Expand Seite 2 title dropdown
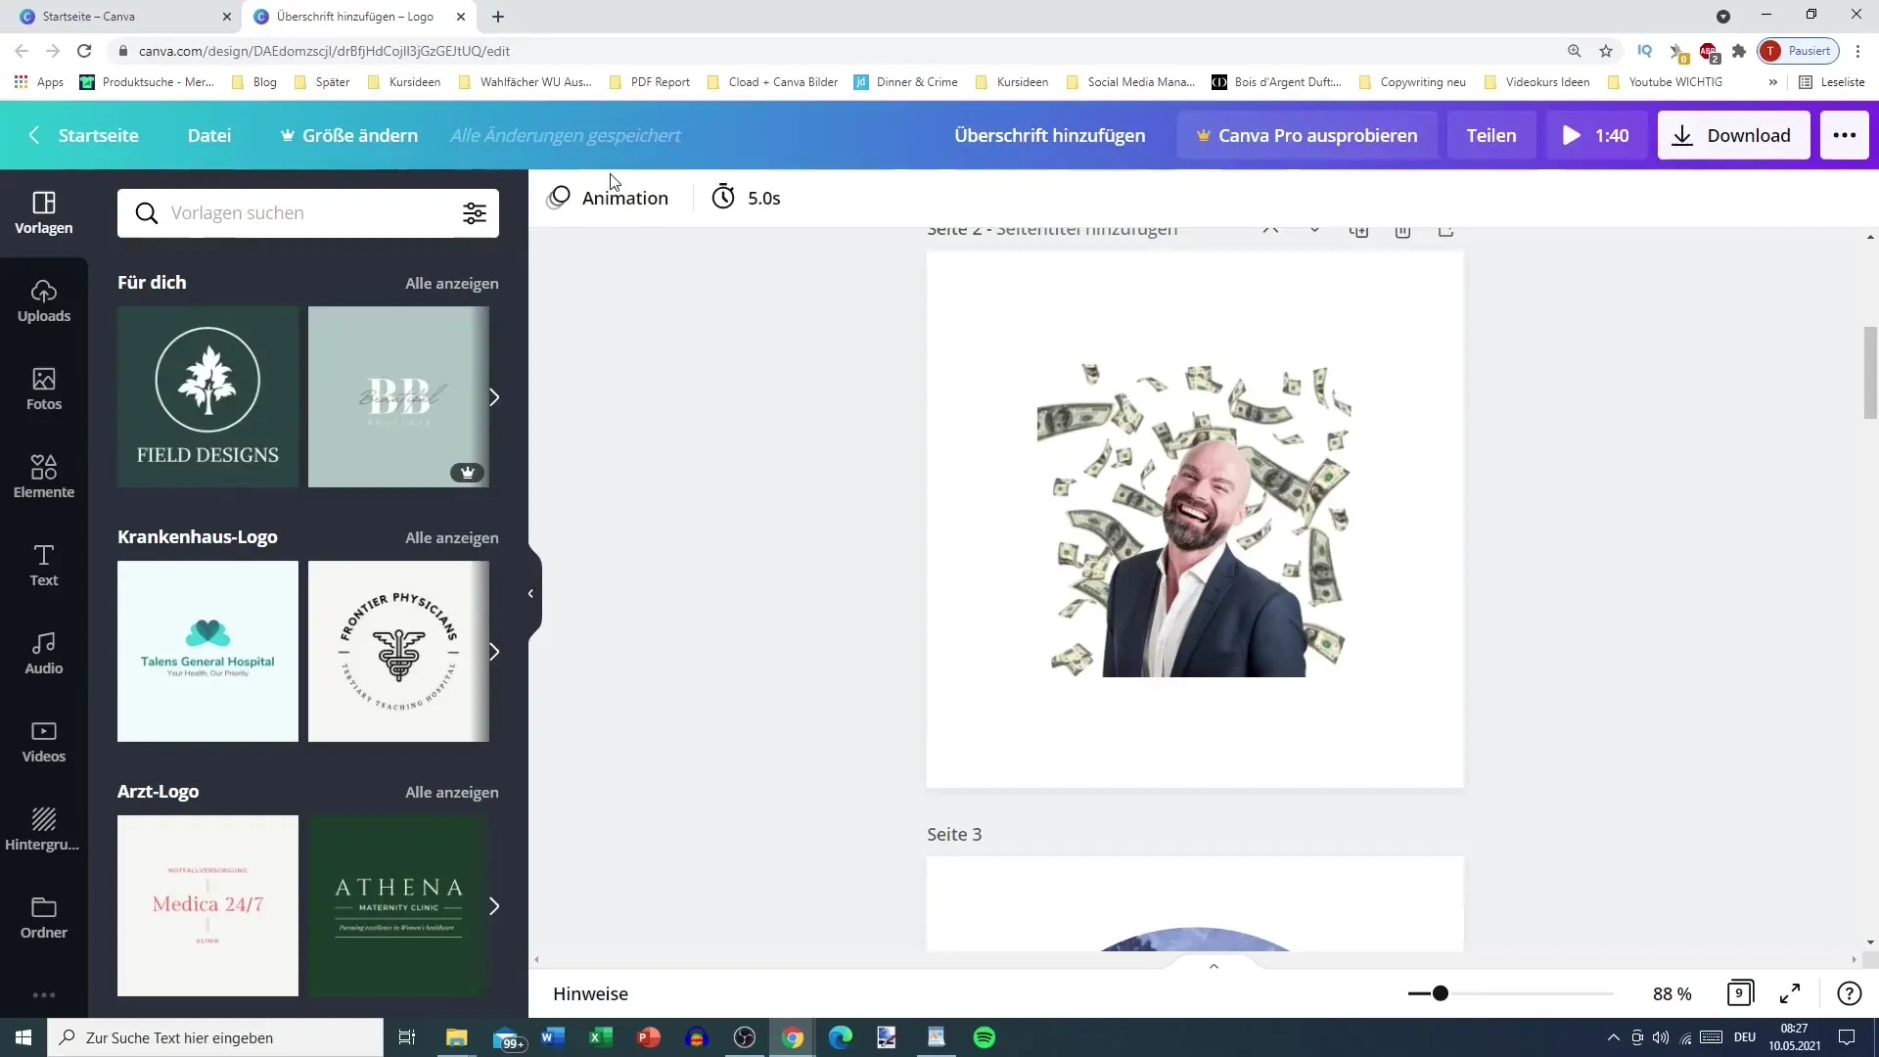 1316,228
